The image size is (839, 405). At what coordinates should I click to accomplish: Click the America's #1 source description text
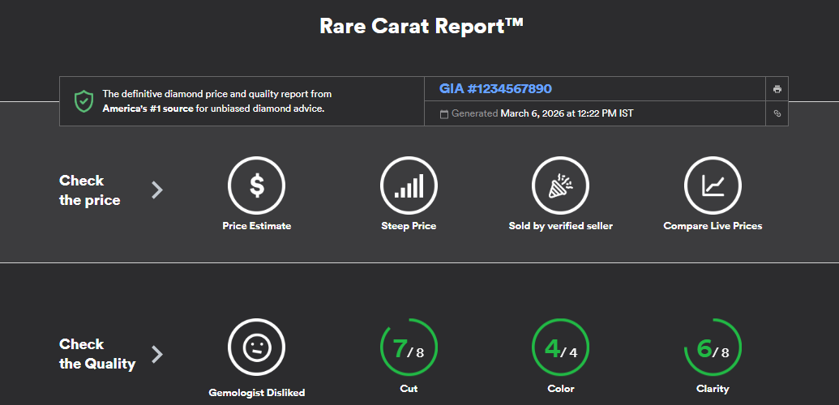click(217, 101)
